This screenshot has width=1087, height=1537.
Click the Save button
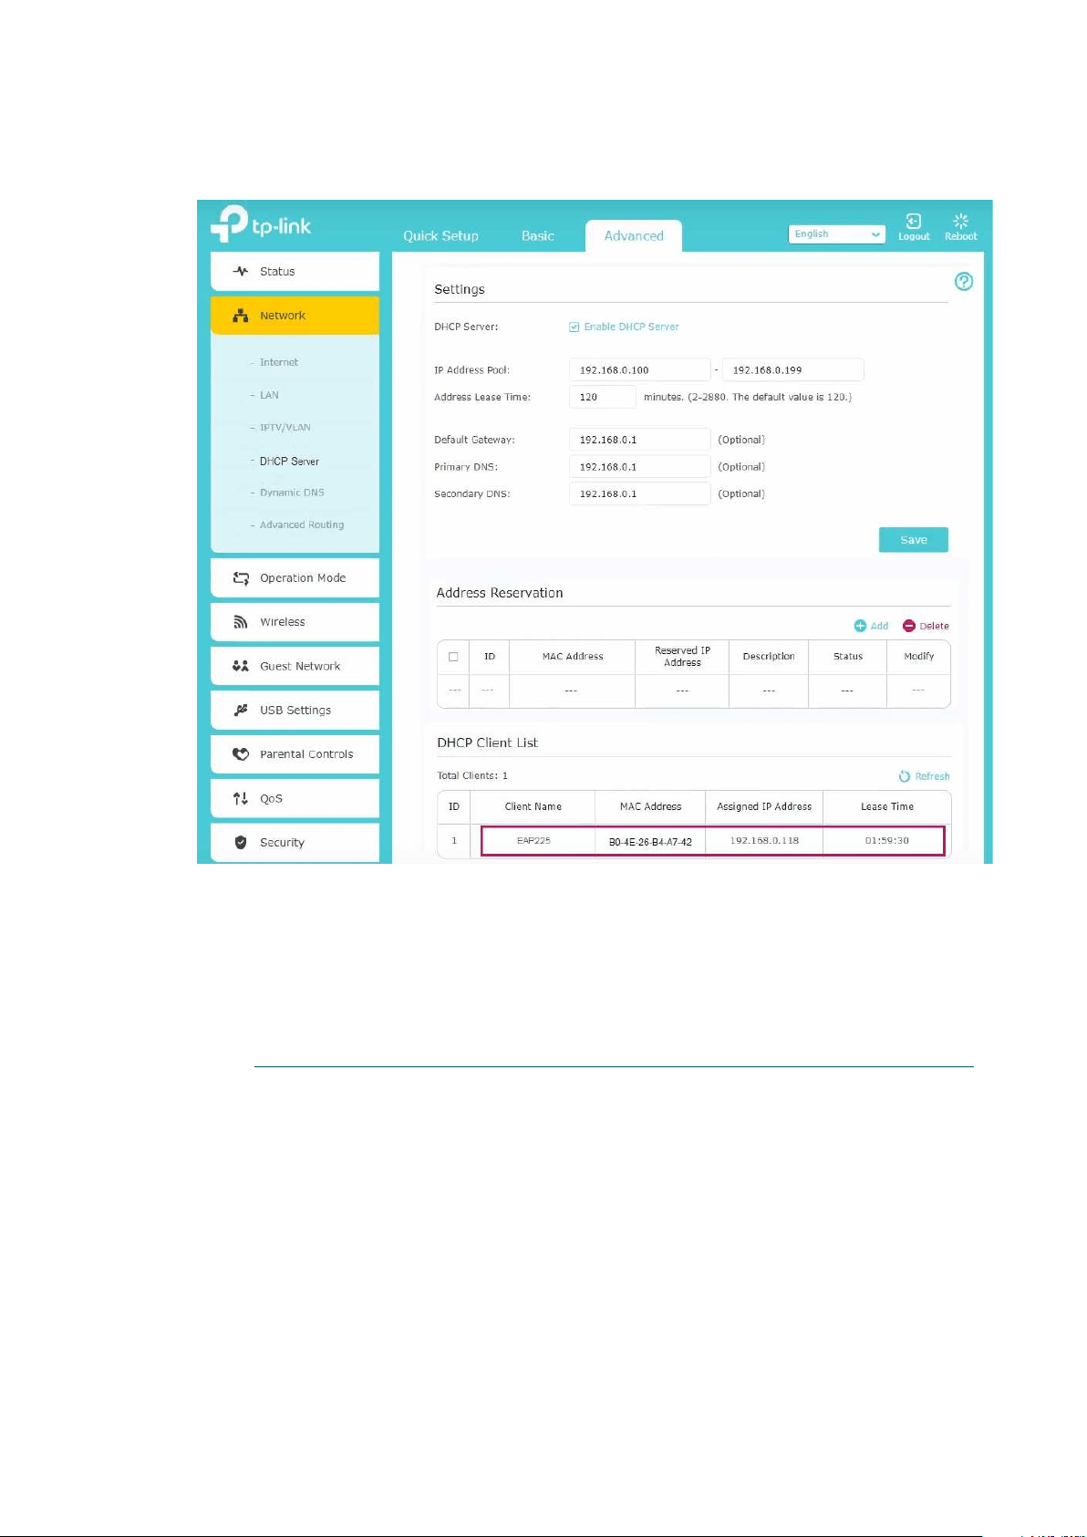(913, 540)
